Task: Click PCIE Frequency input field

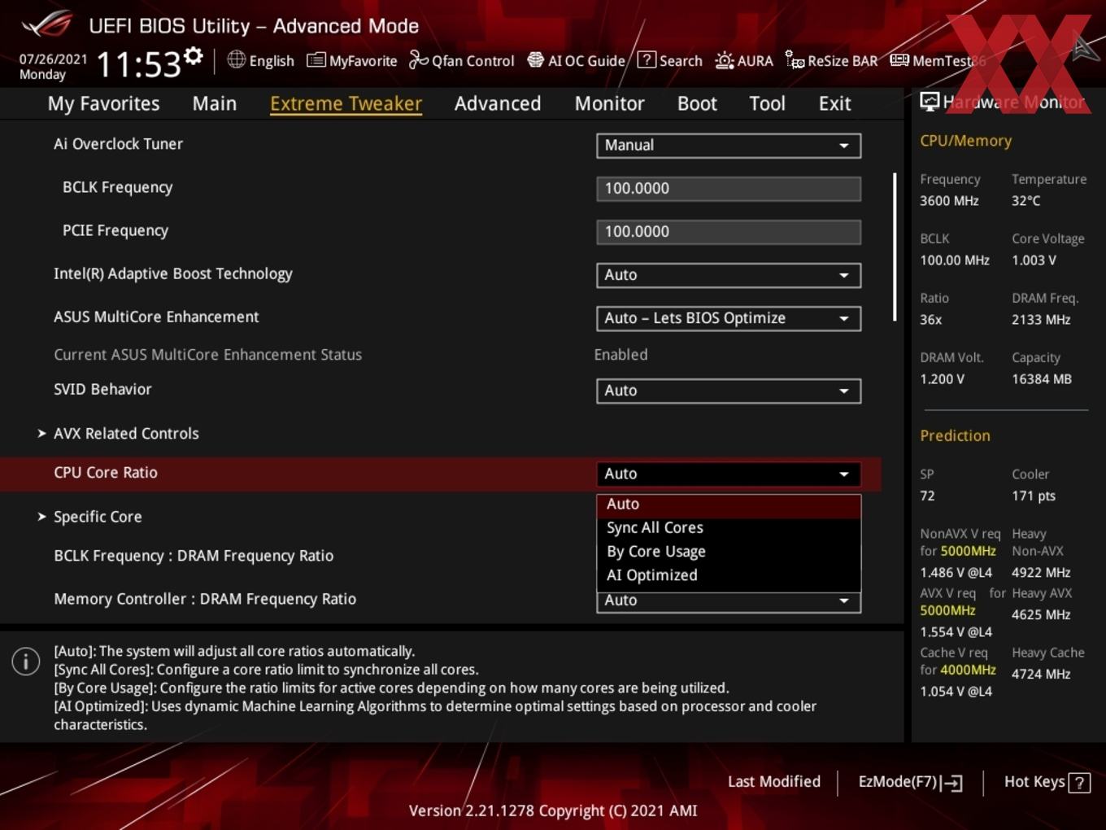Action: click(x=729, y=232)
